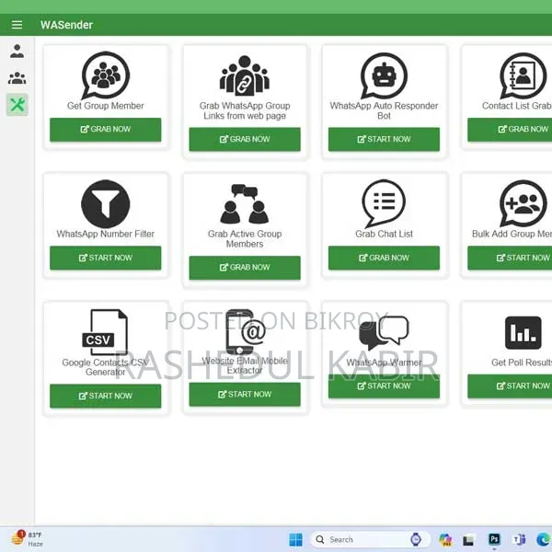Click the WhatsApp Warmer chat bubbles icon
552x552 pixels.
[384, 332]
